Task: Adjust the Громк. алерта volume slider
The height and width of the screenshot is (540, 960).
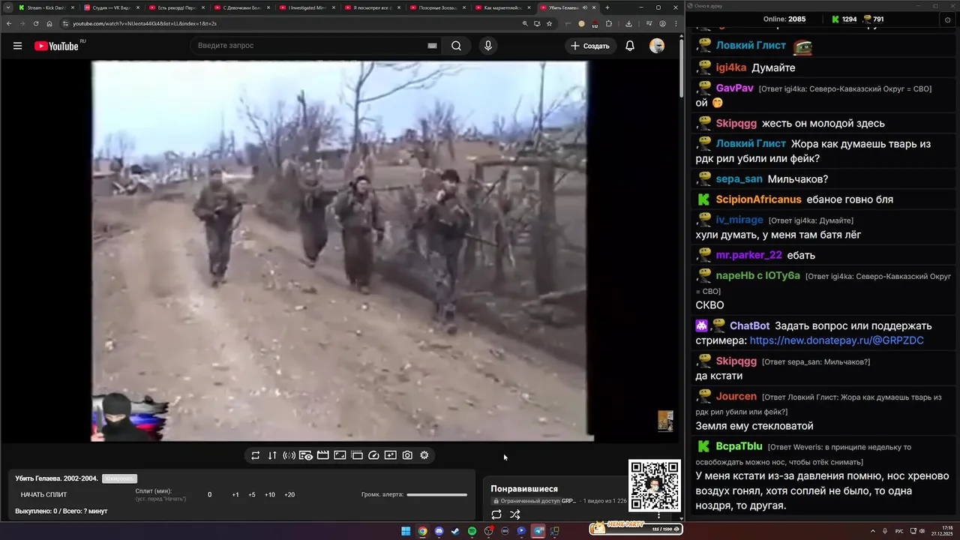Action: click(x=437, y=495)
